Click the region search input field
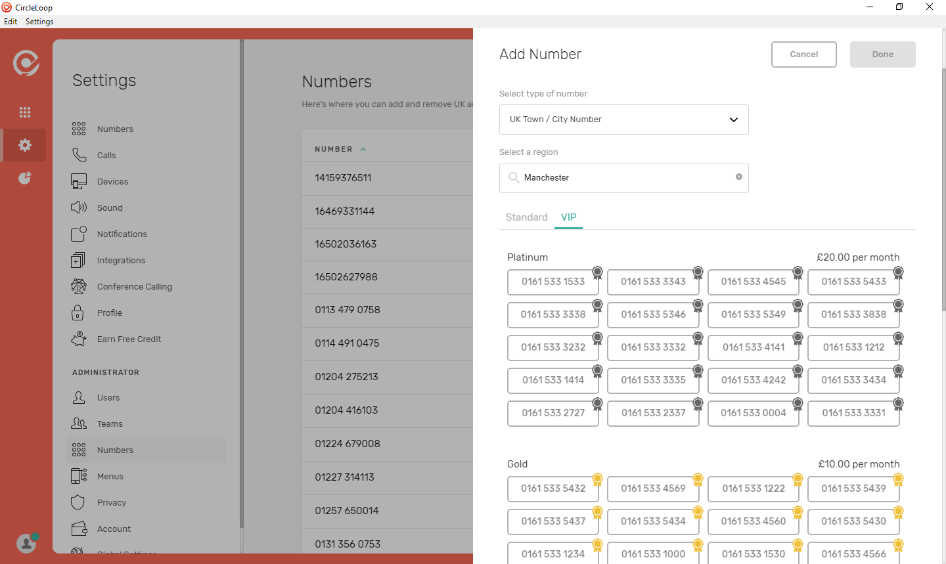 click(x=624, y=178)
